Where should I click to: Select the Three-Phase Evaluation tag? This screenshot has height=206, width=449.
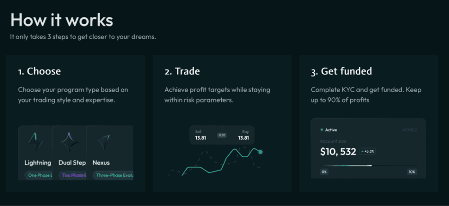pyautogui.click(x=113, y=175)
